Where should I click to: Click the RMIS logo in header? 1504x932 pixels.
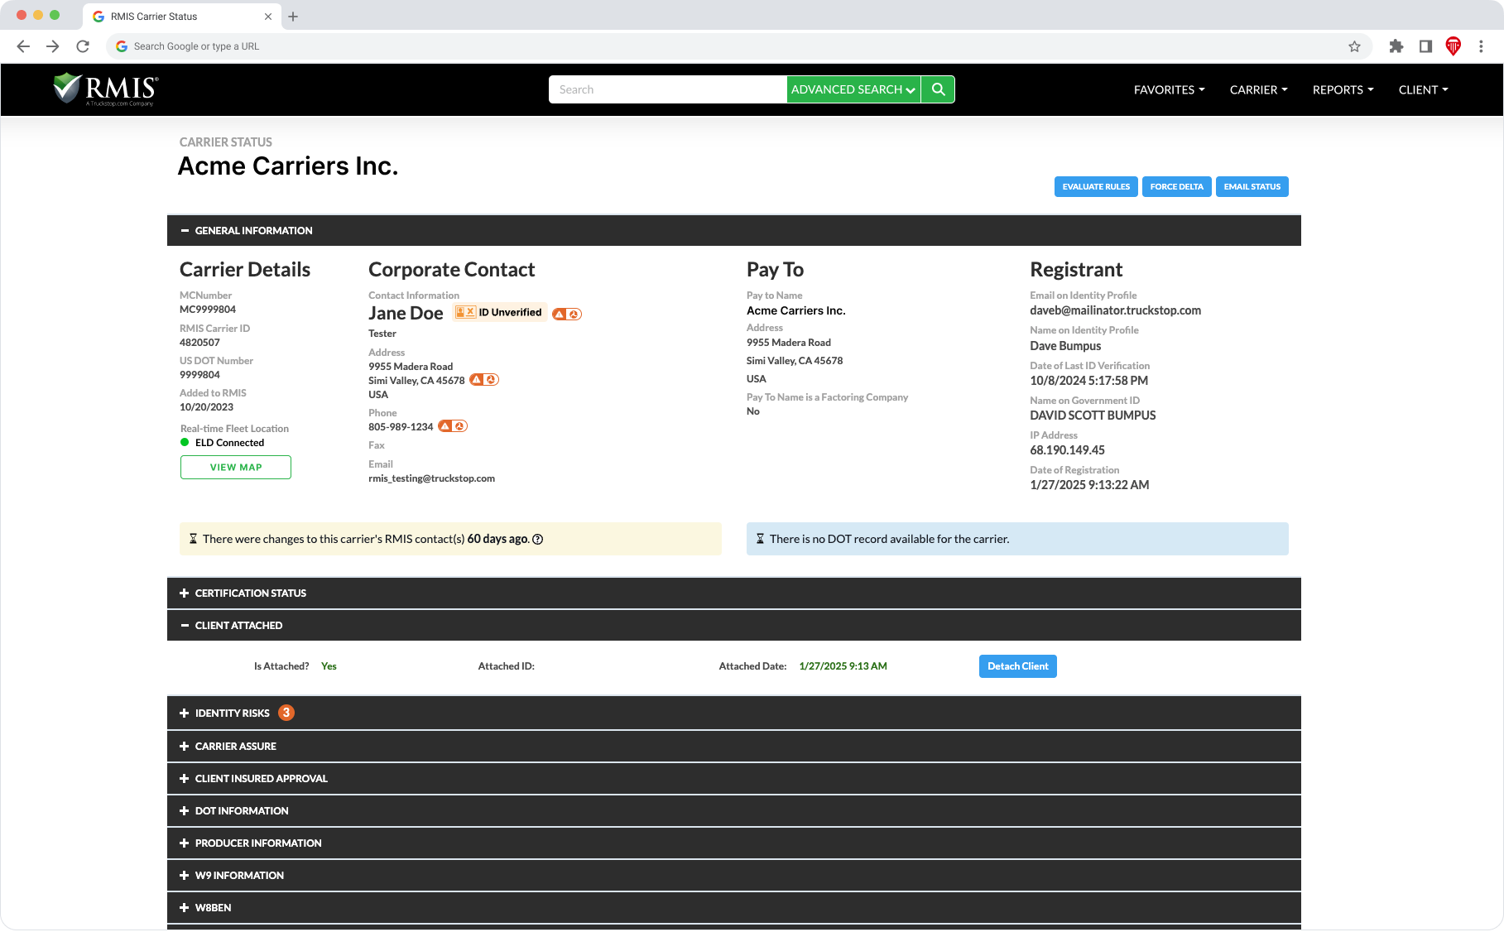pyautogui.click(x=105, y=89)
